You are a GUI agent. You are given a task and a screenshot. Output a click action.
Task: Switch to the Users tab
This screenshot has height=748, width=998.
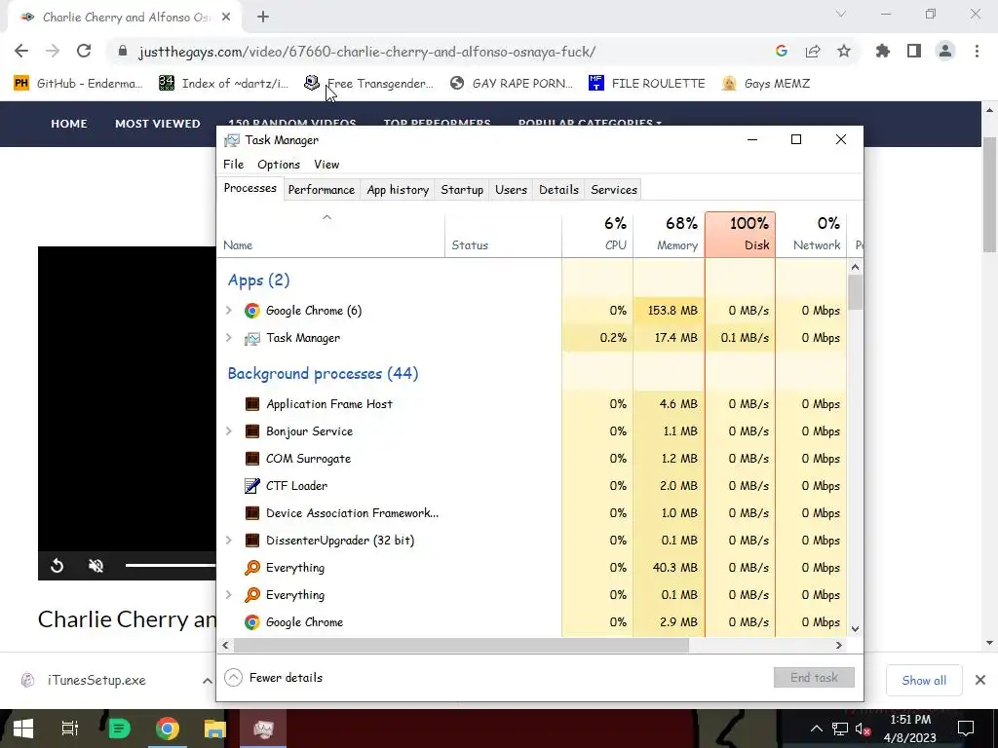[x=511, y=190]
